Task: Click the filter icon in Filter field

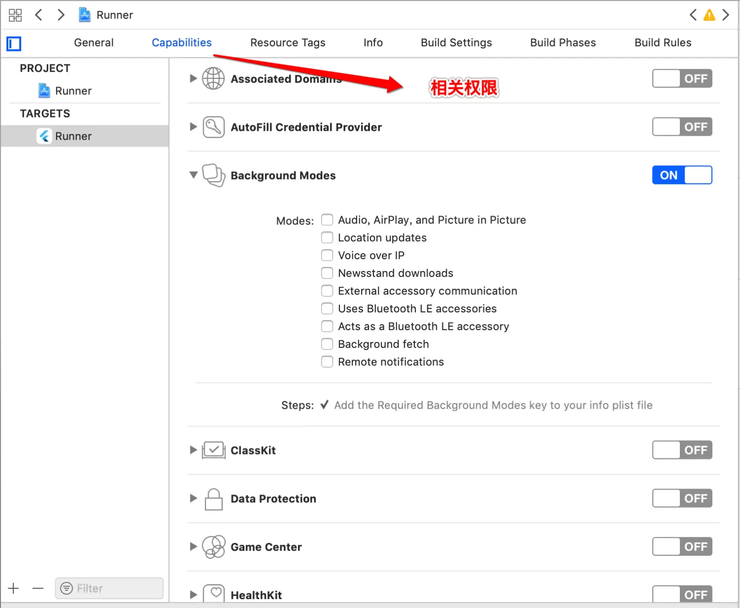Action: pos(66,588)
